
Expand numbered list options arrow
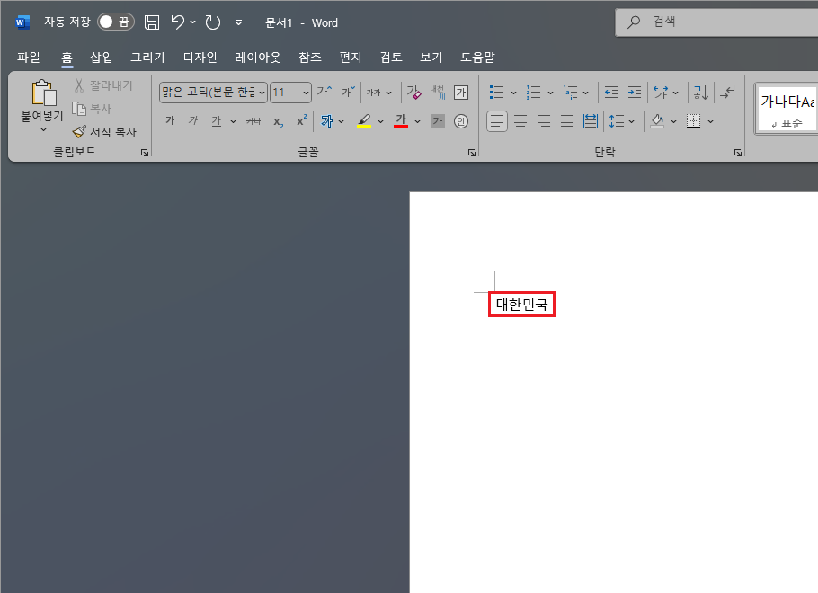[550, 93]
